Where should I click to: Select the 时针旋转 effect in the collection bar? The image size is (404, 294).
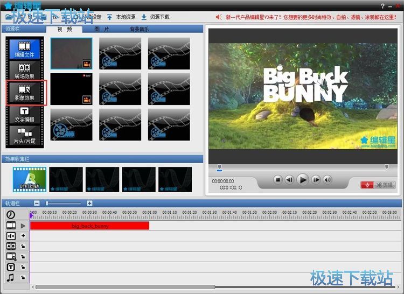[x=30, y=179]
